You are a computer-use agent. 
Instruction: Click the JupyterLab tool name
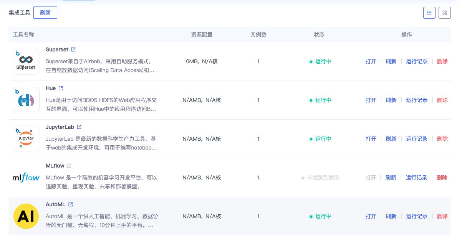60,127
